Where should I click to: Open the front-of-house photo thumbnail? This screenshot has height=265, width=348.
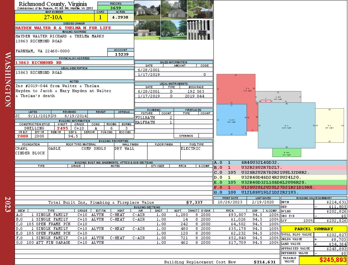click(147, 10)
